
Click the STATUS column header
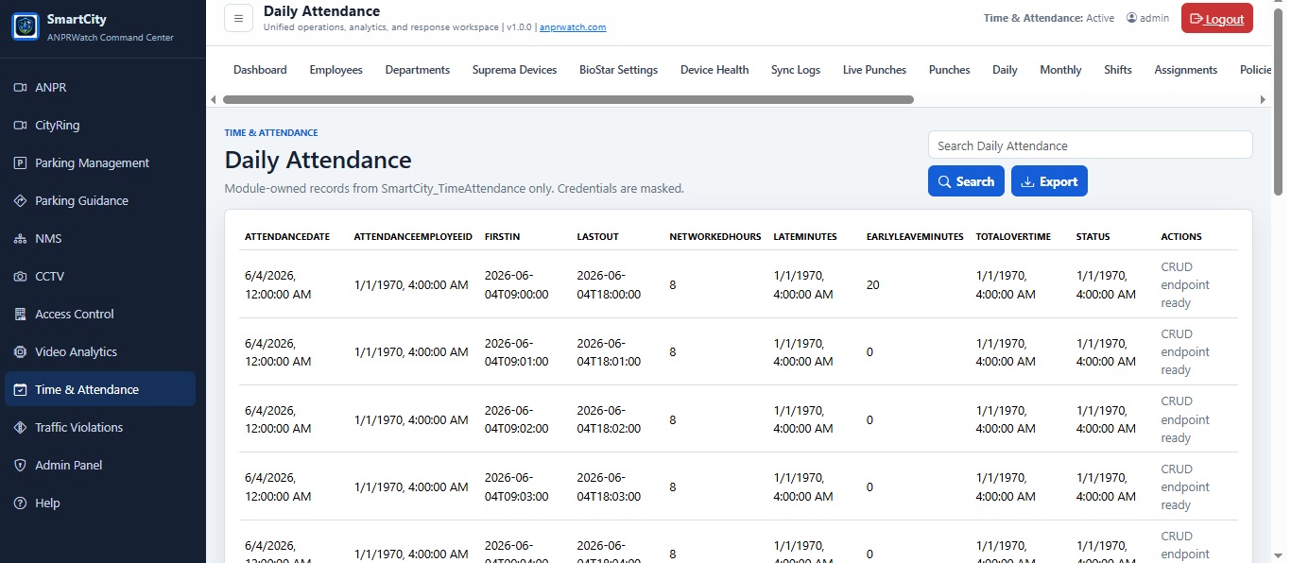coord(1093,236)
